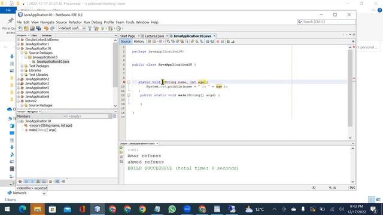Open WhatsApp from taskbar
The image size is (383, 215).
click(172, 209)
